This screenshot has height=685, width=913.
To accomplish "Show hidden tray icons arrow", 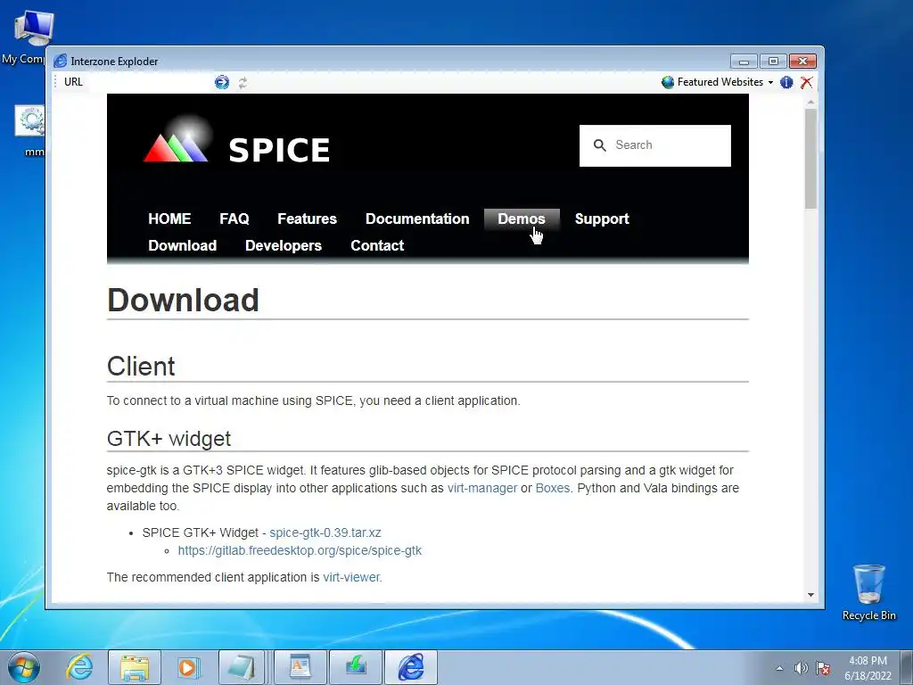I will (x=779, y=668).
